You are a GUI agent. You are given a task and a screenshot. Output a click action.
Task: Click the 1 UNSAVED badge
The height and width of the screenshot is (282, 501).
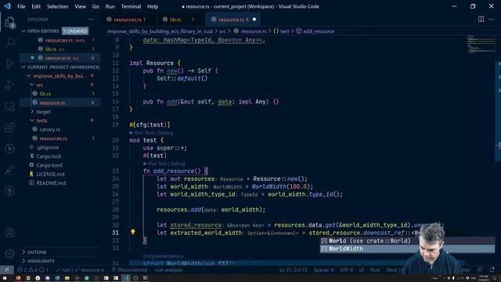coord(75,31)
